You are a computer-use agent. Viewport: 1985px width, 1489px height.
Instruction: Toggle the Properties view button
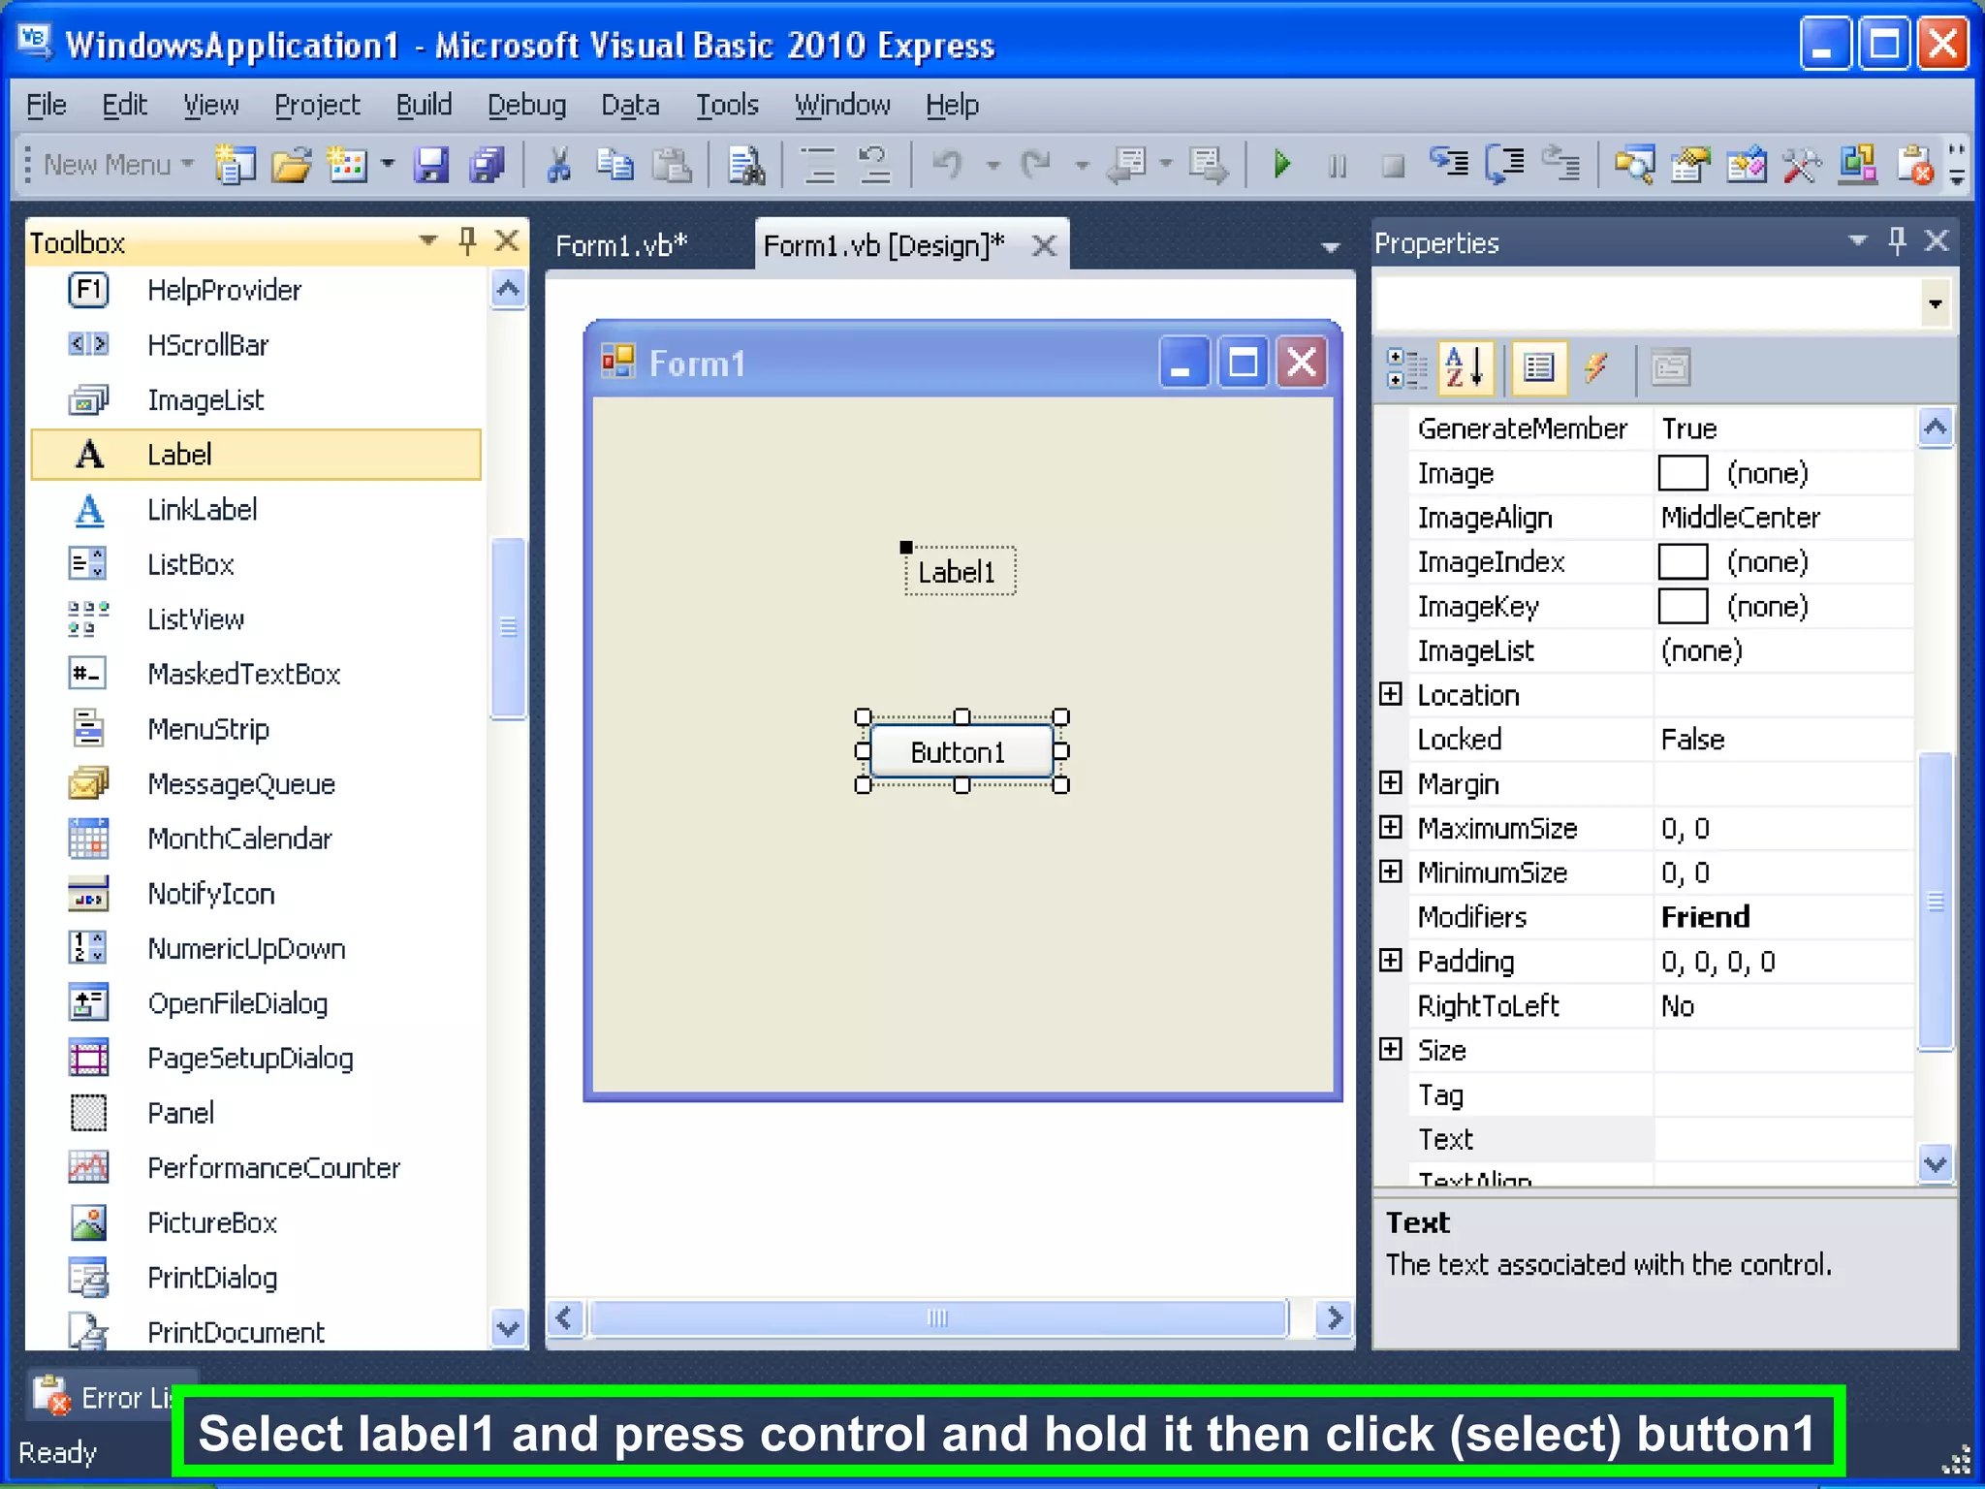[1538, 368]
